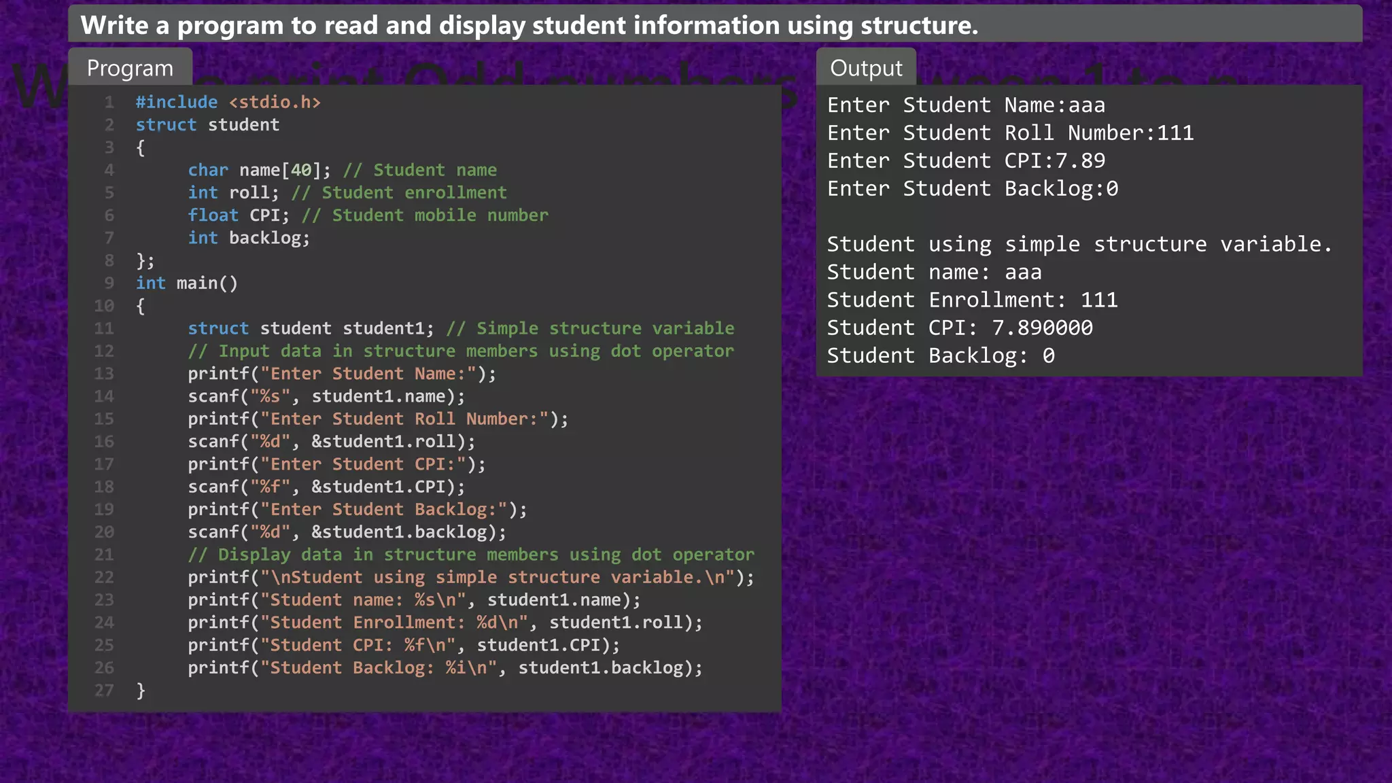Click printf "Student CPI: %f\n" line
Image resolution: width=1392 pixels, height=783 pixels.
click(404, 644)
